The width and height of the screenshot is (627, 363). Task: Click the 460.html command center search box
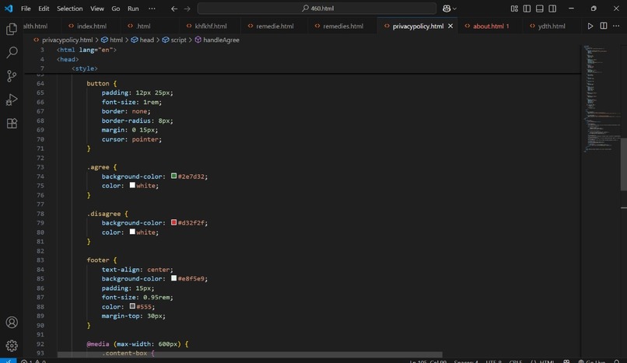[317, 9]
